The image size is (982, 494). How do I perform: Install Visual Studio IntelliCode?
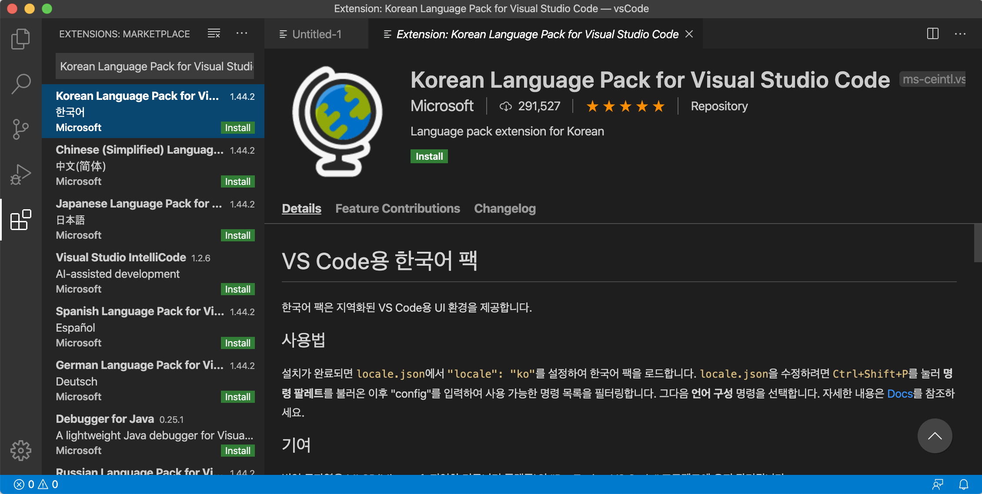(237, 289)
